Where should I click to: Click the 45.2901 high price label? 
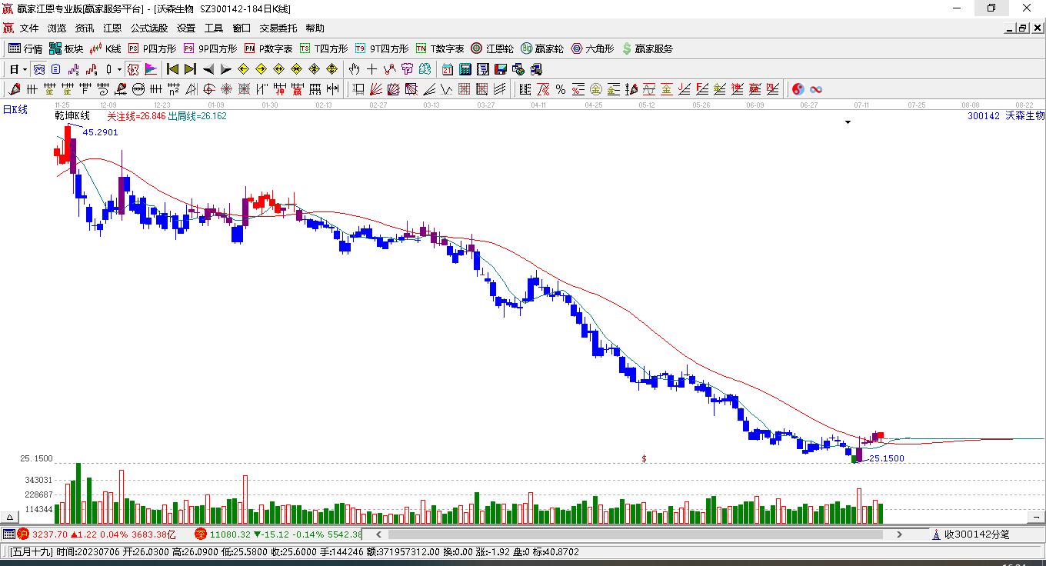point(101,132)
